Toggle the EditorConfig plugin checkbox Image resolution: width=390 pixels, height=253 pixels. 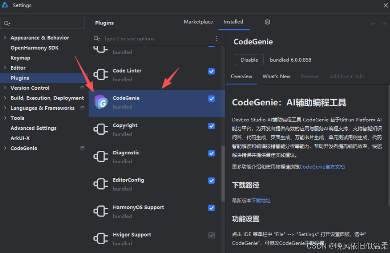212,181
